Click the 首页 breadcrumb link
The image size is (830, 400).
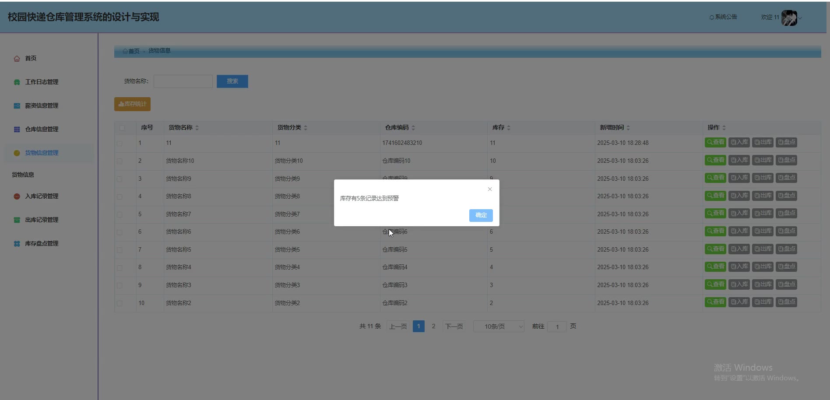pos(134,51)
